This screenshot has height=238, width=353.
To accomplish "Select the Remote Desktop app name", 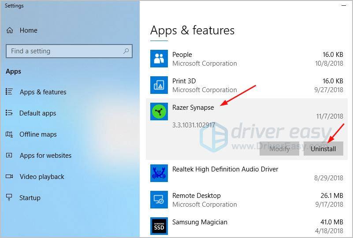I will click(197, 195).
